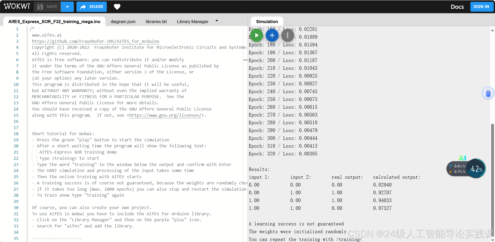
Task: Switch to the libraries.txt tab
Action: point(156,22)
